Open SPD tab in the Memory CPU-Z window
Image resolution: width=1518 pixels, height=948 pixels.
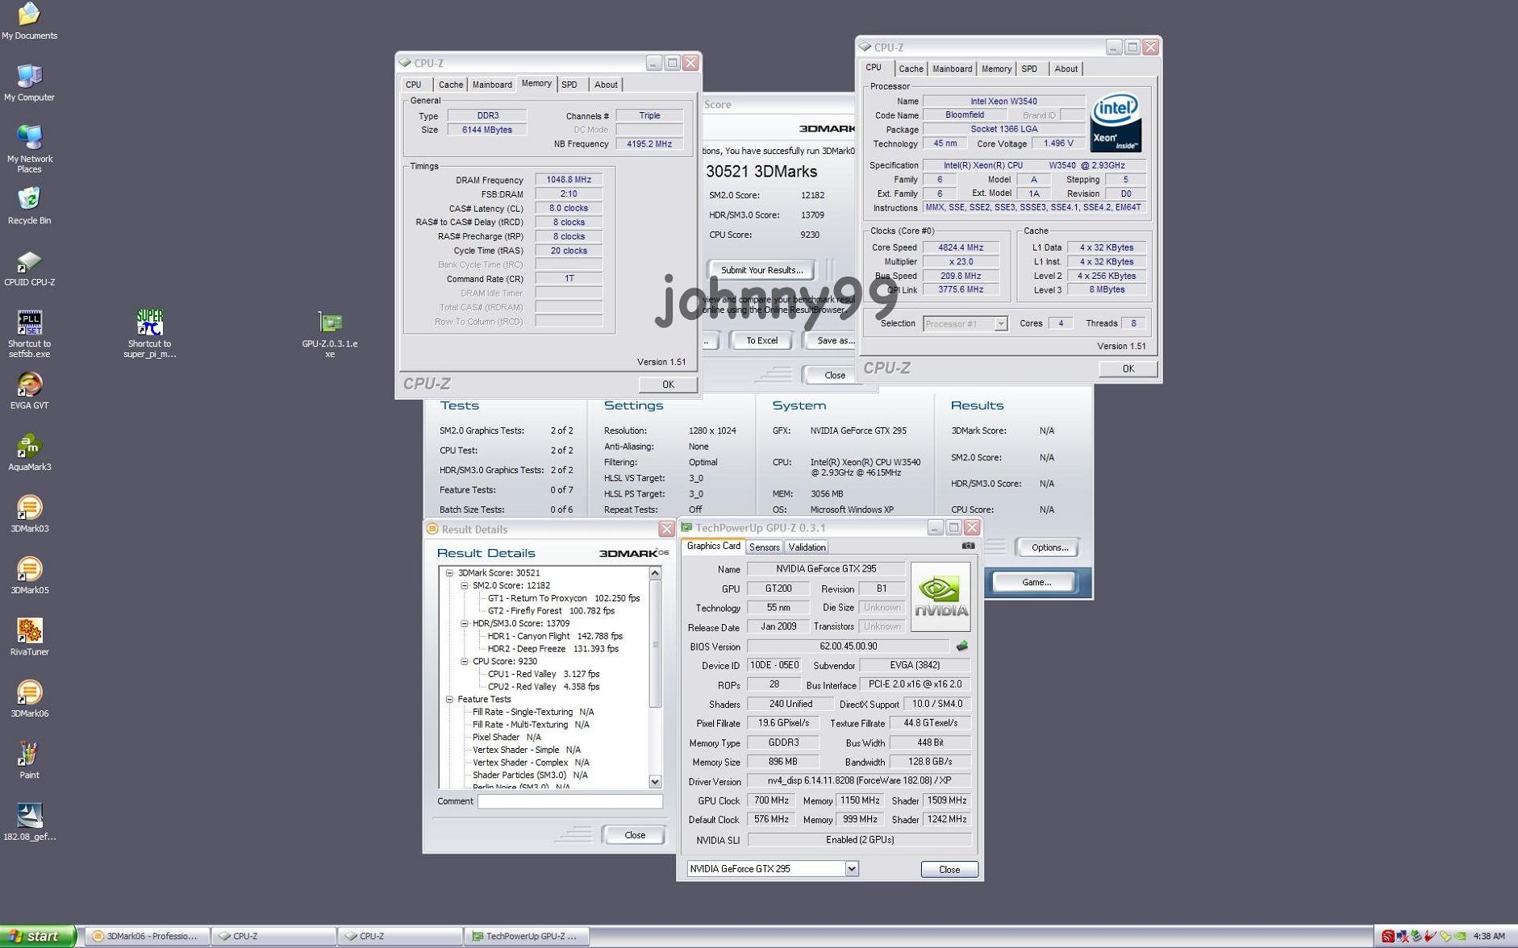coord(569,85)
